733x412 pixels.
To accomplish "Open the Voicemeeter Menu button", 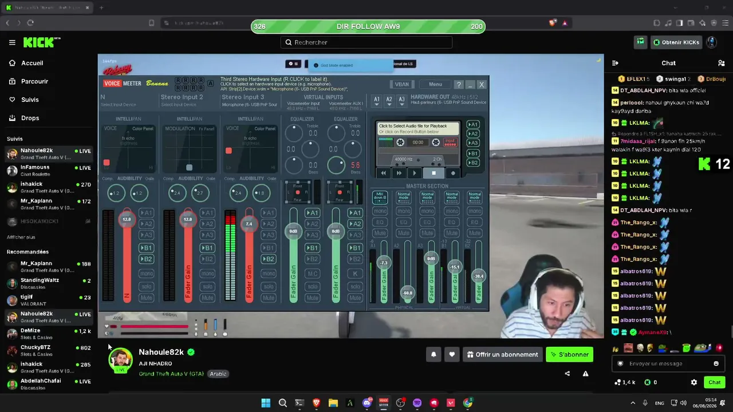I will coord(435,85).
